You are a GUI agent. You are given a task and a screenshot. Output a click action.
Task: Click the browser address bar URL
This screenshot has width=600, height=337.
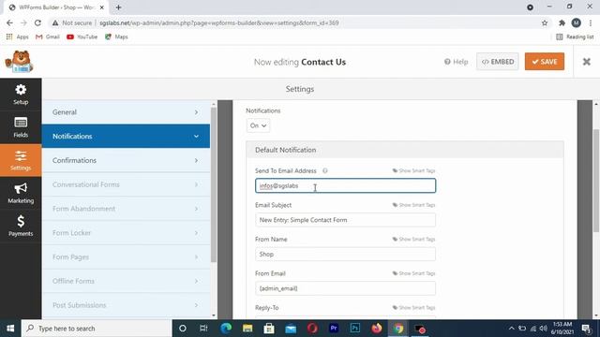click(218, 22)
